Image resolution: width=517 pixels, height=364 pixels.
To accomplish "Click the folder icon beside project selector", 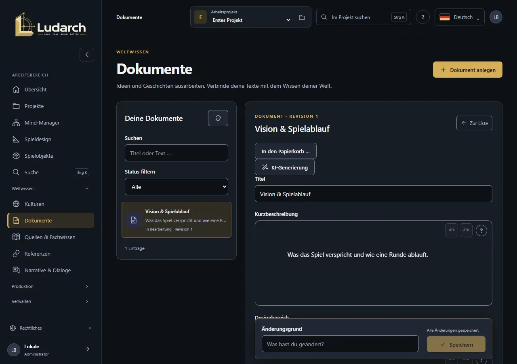I will click(x=302, y=17).
